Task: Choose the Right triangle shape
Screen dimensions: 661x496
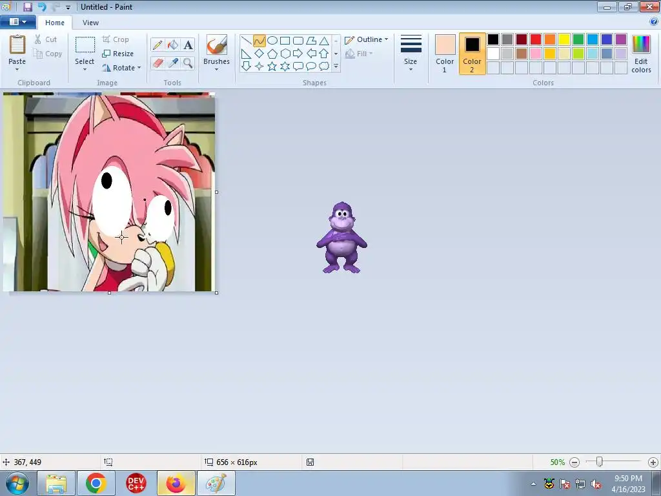Action: coord(246,54)
